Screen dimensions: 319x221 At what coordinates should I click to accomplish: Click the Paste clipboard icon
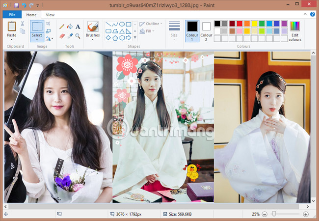(12, 26)
